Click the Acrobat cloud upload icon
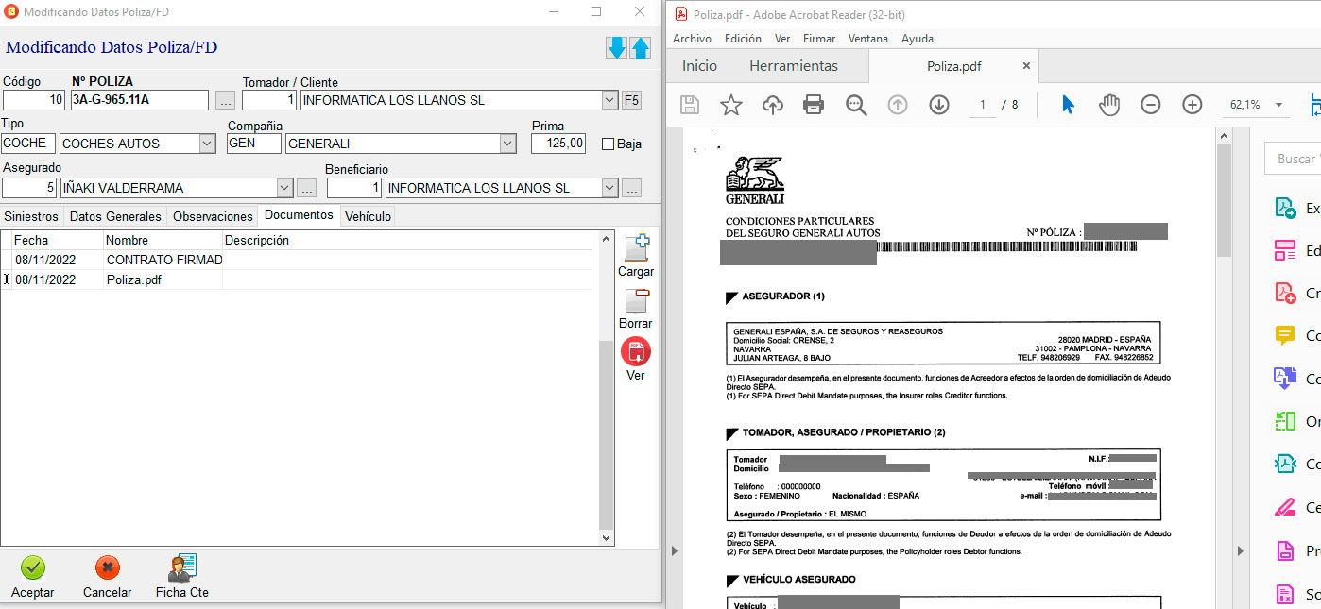 click(773, 105)
